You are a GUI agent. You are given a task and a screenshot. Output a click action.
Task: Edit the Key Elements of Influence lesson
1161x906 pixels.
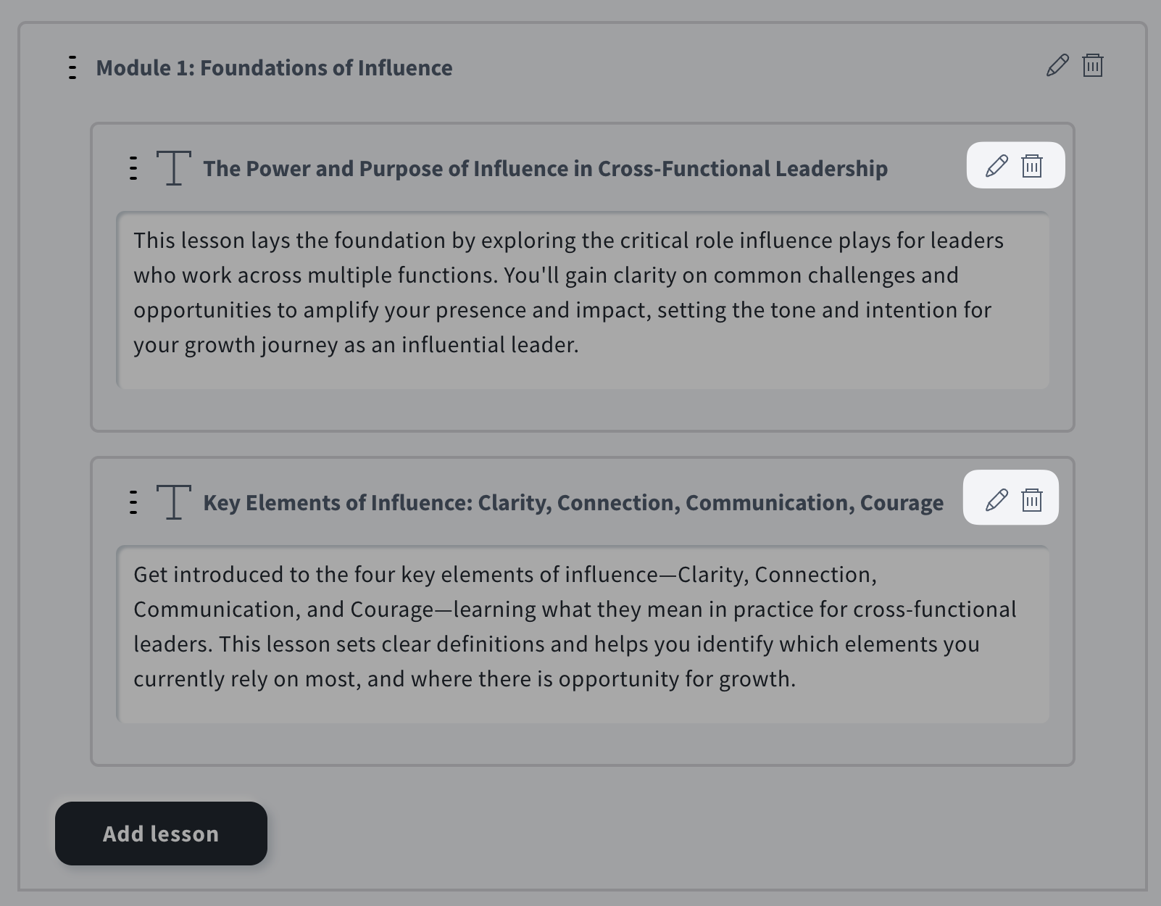(x=996, y=499)
